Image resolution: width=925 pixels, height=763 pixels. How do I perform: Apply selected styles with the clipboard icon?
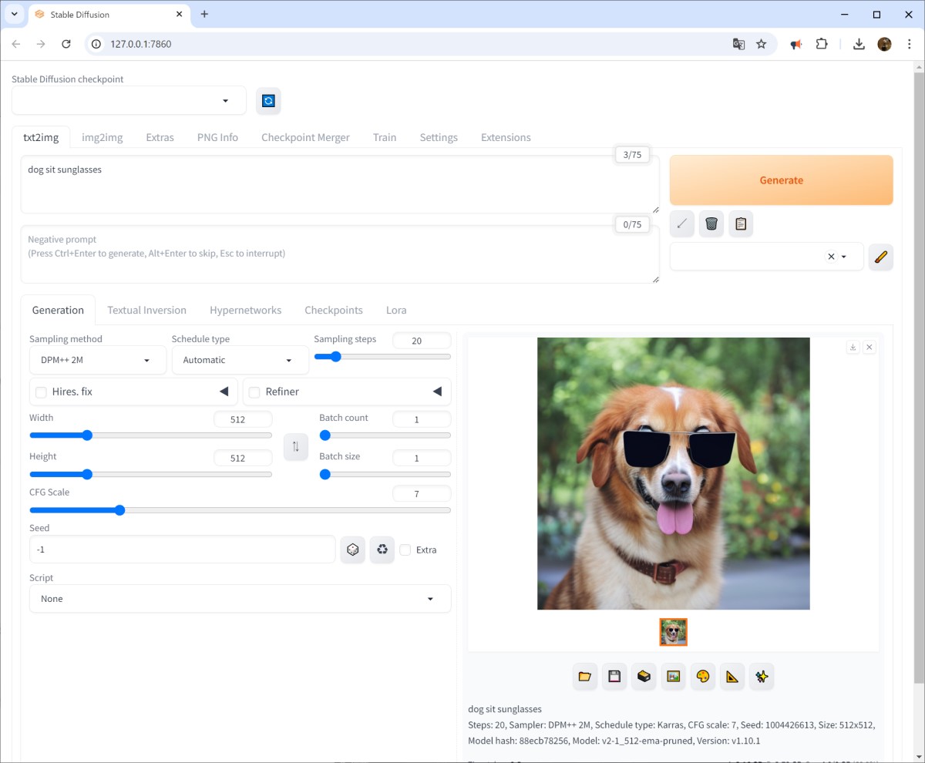[741, 224]
